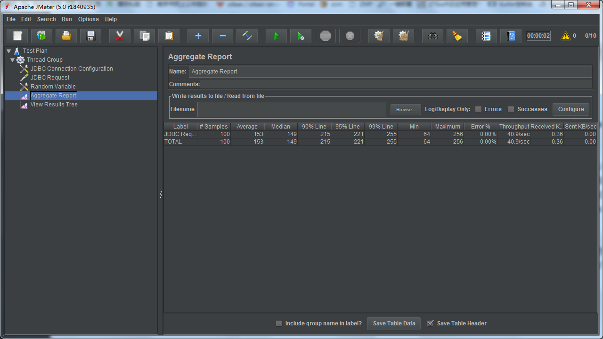Open the Function Helper dialog icon
Screen dimensions: 603x339
pos(487,36)
